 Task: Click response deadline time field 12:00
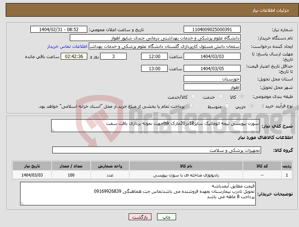pyautogui.click(x=154, y=56)
